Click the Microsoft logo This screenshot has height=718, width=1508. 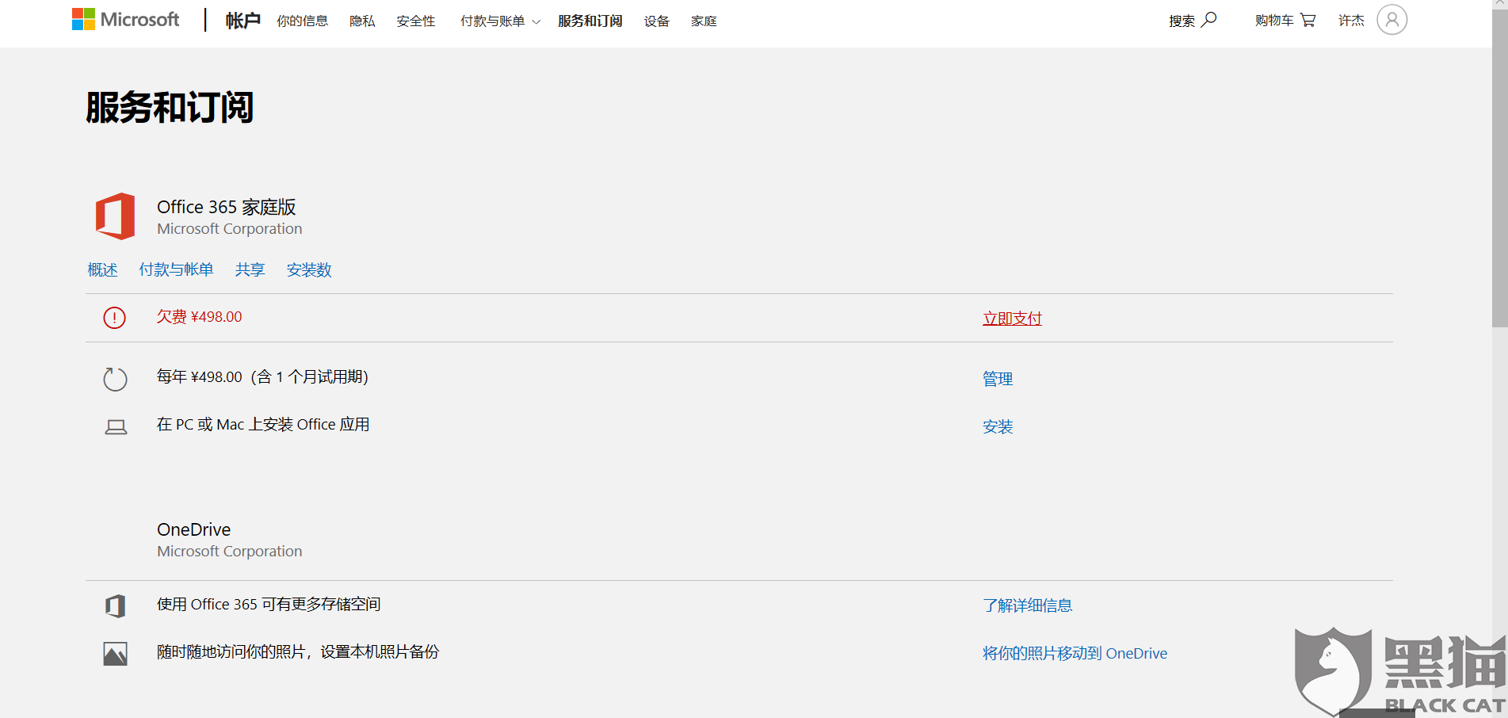coord(125,19)
